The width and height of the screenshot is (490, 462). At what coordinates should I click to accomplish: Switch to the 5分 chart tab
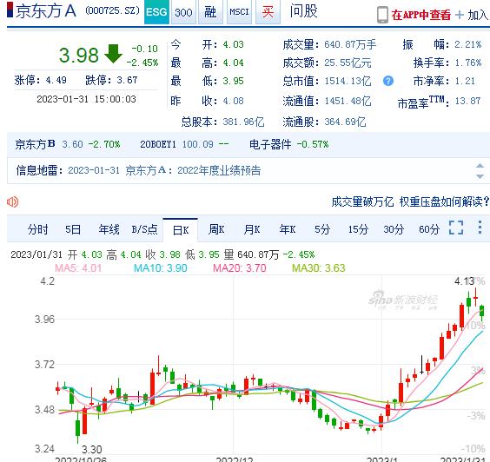pos(322,229)
